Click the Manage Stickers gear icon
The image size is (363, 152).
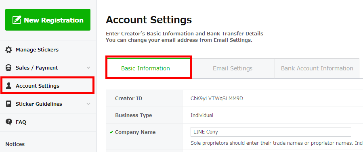(8, 49)
